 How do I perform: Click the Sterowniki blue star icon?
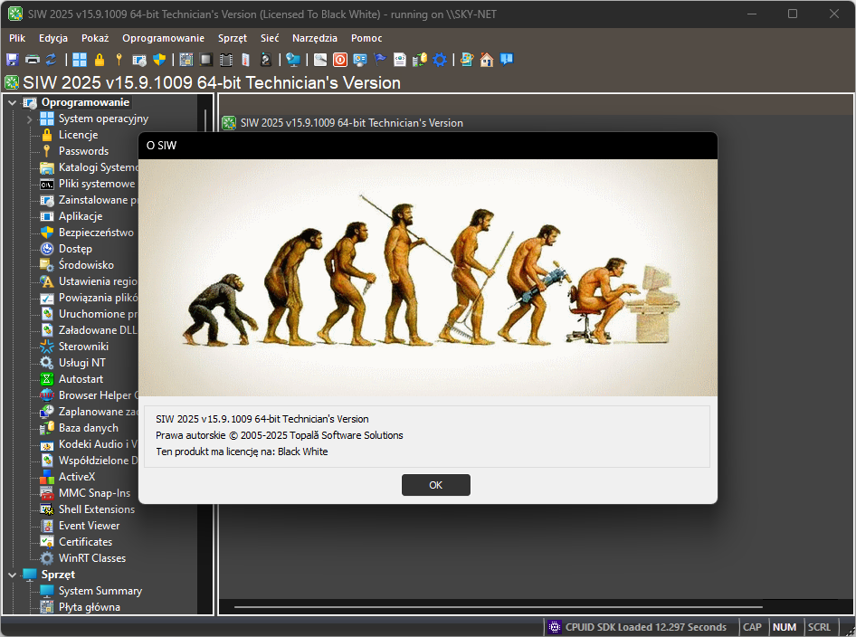point(47,347)
